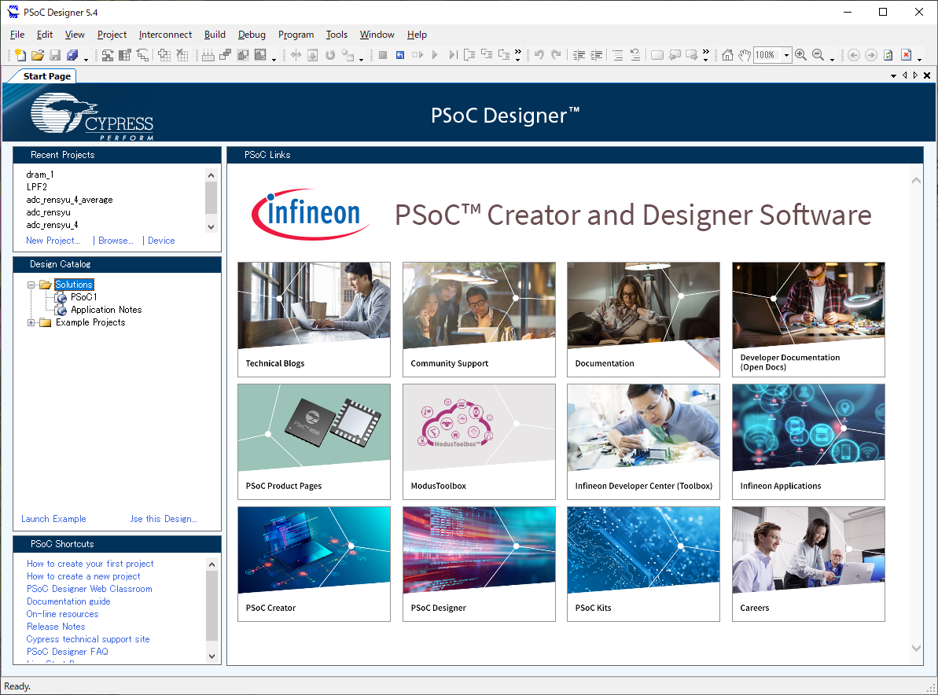938x695 pixels.
Task: Open the Release Notes shortcut link
Action: pos(56,627)
